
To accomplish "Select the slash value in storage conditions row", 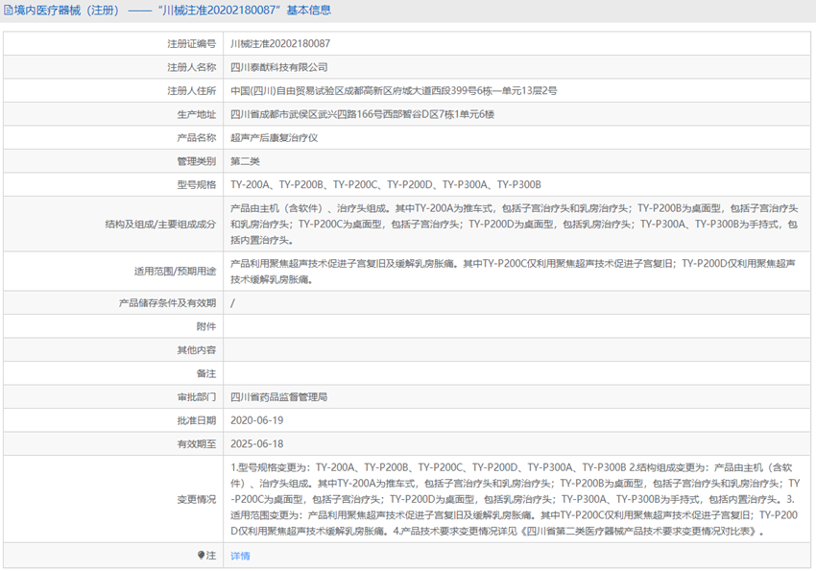I will click(x=232, y=302).
